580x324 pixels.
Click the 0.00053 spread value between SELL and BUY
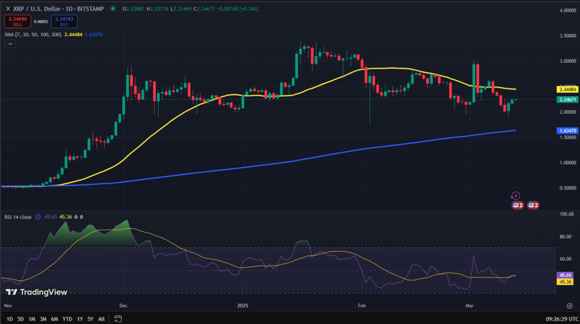click(41, 22)
